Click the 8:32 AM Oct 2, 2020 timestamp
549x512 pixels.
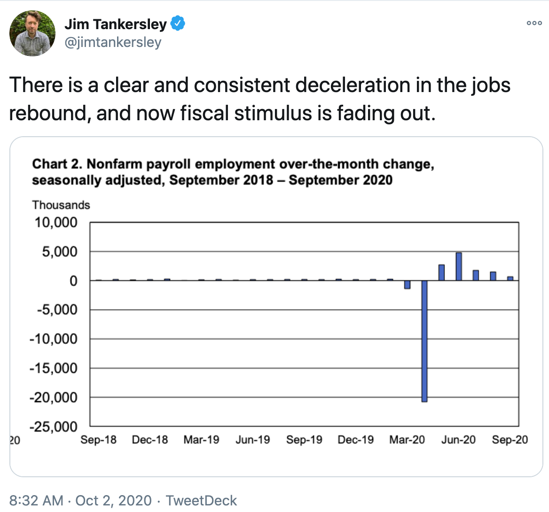pyautogui.click(x=80, y=500)
